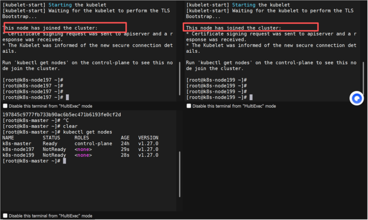The width and height of the screenshot is (368, 220).
Task: Click the ^C line in master terminal
Action: click(35, 121)
